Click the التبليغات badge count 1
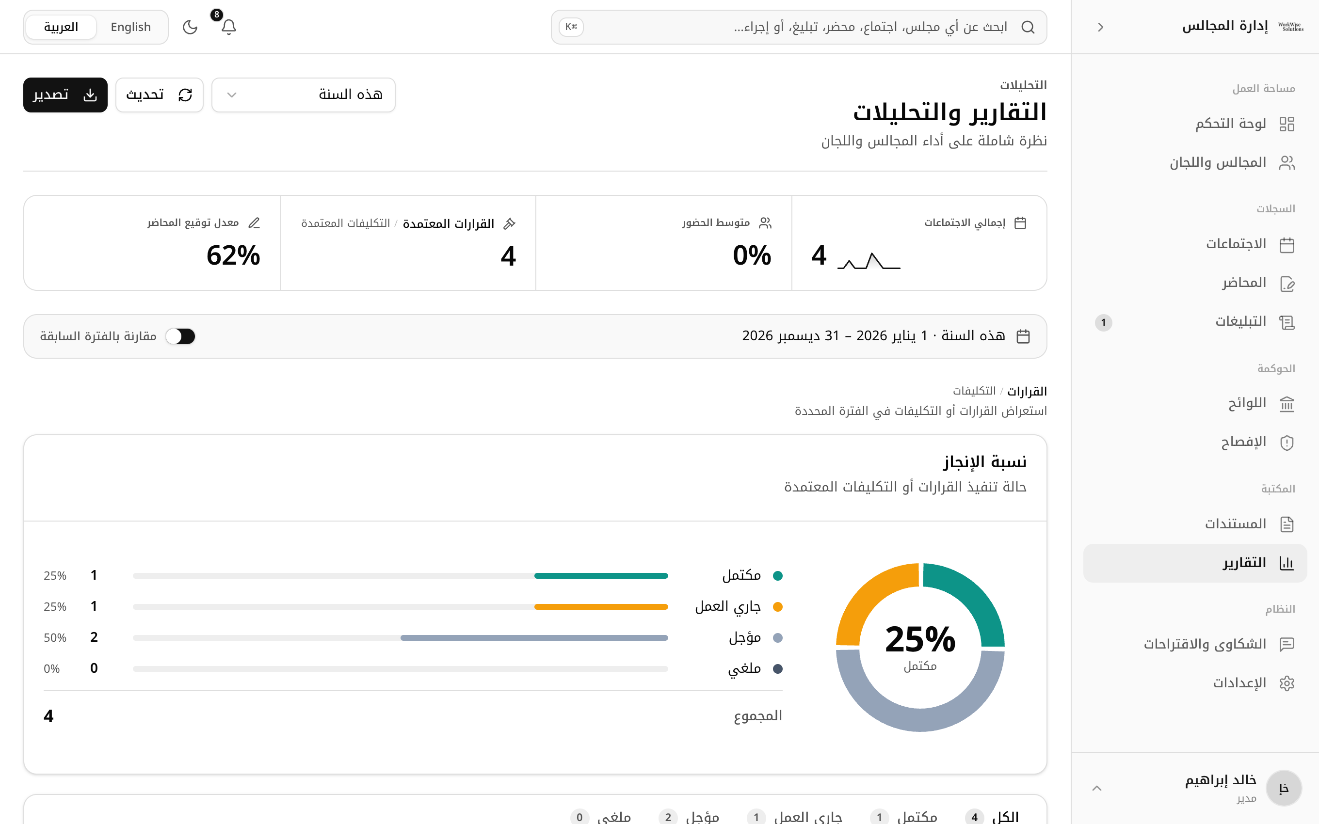Screen dimensions: 1319x824 tap(1103, 322)
